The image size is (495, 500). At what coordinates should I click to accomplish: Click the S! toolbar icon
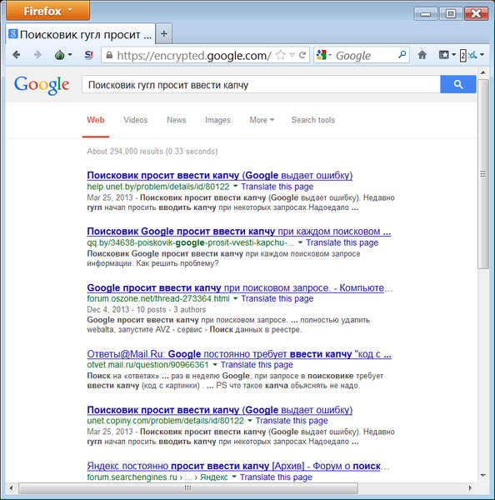pyautogui.click(x=88, y=55)
